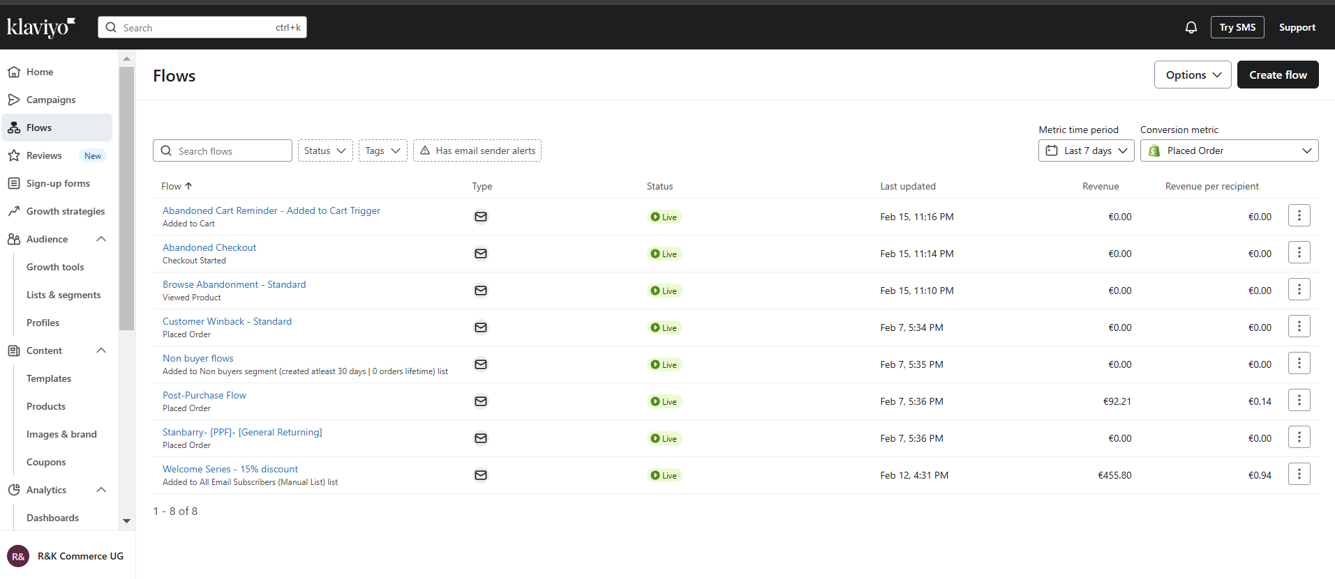Open Sign-up forms in sidebar

[57, 183]
